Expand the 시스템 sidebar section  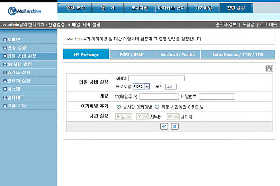(x=5, y=89)
